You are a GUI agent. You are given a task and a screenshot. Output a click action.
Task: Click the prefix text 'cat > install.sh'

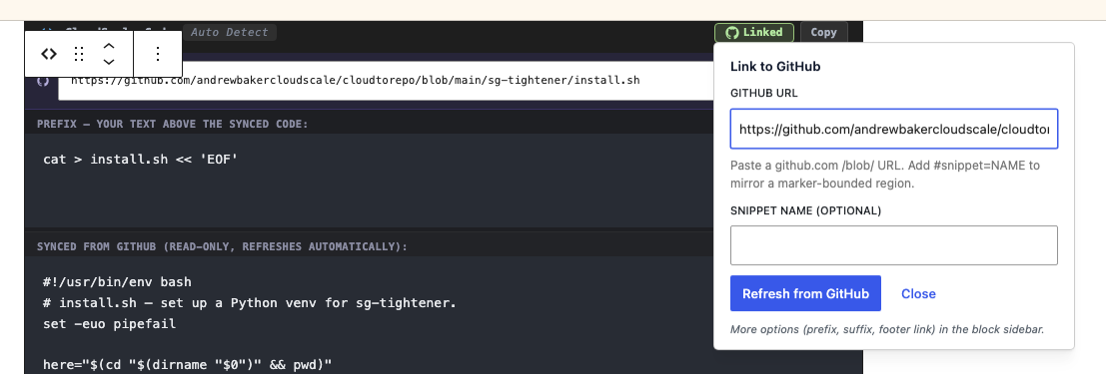tap(141, 160)
